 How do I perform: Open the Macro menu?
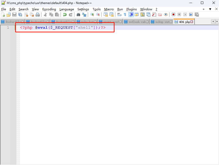(x=109, y=9)
